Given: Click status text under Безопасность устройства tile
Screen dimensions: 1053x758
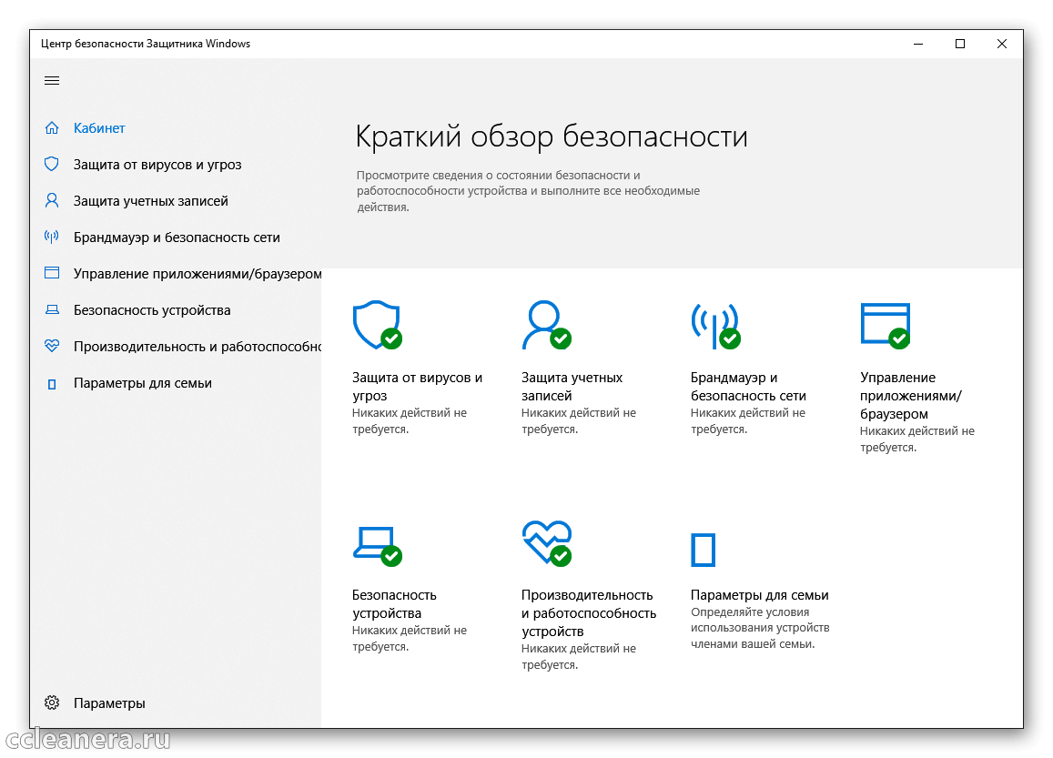Looking at the screenshot, I should (x=409, y=639).
